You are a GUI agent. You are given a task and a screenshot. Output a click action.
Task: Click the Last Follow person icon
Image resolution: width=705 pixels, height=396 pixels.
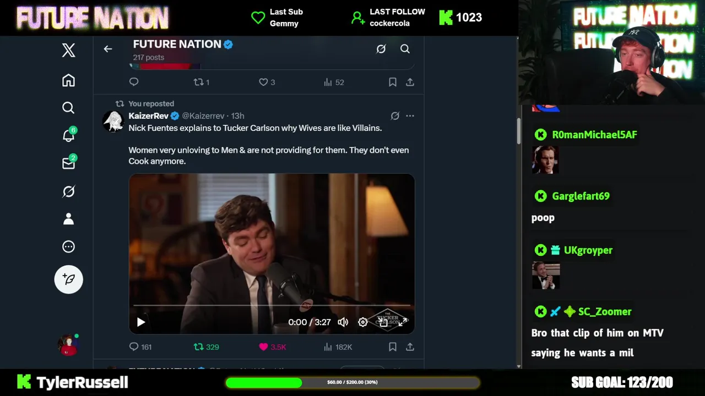pyautogui.click(x=358, y=18)
